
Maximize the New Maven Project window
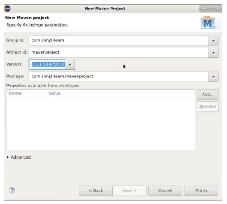tap(211, 9)
